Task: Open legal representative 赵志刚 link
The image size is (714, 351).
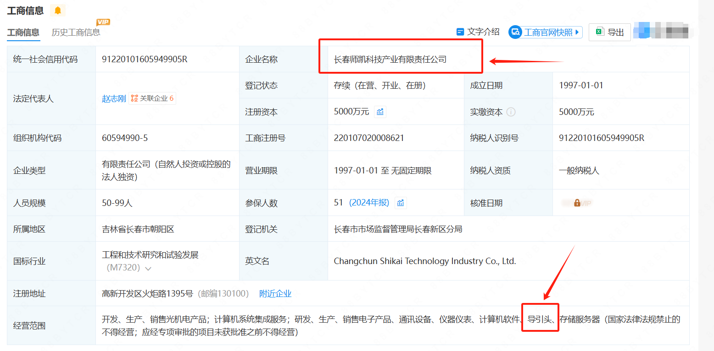Action: tap(114, 99)
